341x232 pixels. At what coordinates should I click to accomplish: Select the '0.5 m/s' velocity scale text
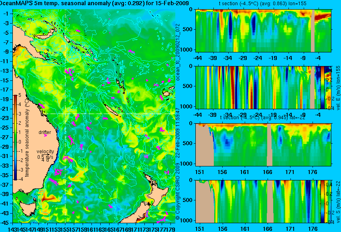pos(45,157)
